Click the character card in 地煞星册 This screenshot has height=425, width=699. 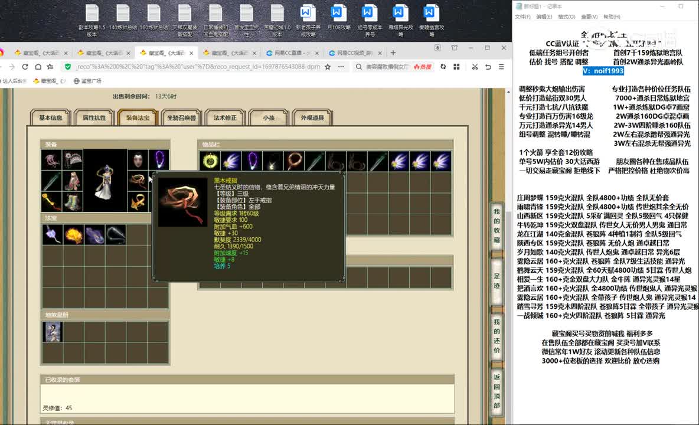[x=52, y=332]
